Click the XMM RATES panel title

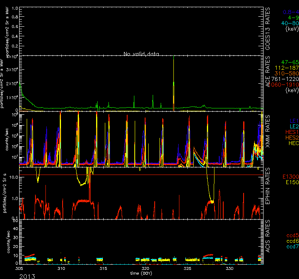268,131
